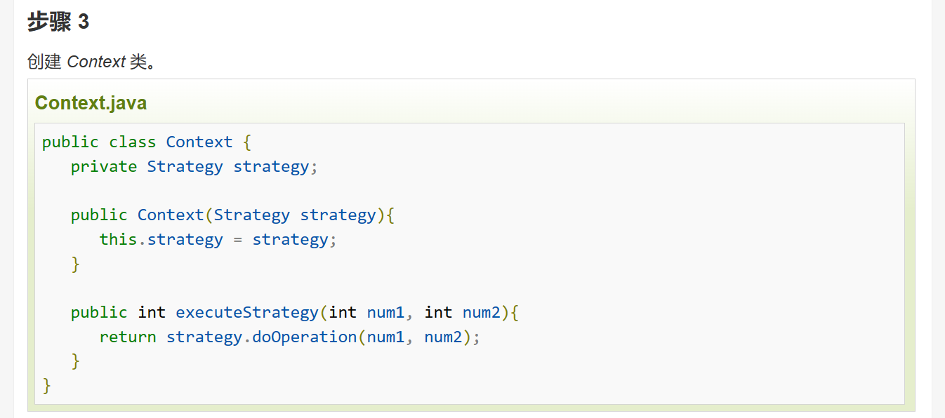The width and height of the screenshot is (945, 418).
Task: Click the final closing brace of the class
Action: click(47, 386)
